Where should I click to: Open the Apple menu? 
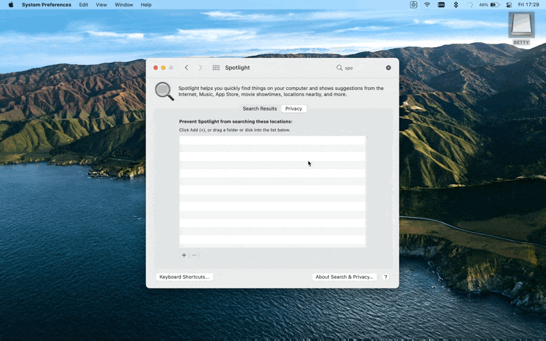(x=11, y=5)
